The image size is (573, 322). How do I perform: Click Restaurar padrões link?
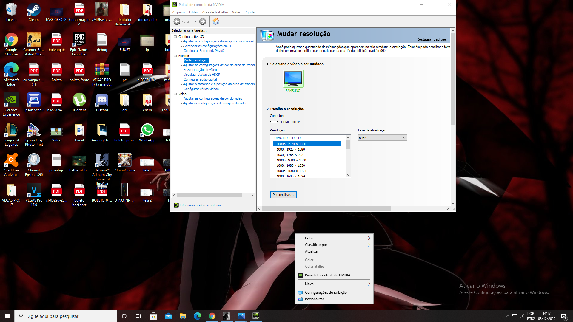[x=431, y=39]
